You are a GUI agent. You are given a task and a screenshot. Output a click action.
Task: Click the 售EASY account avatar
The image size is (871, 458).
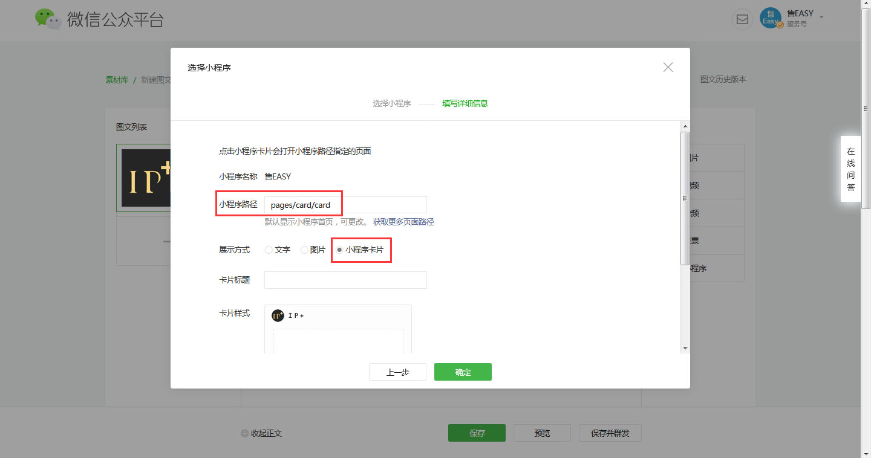(771, 18)
